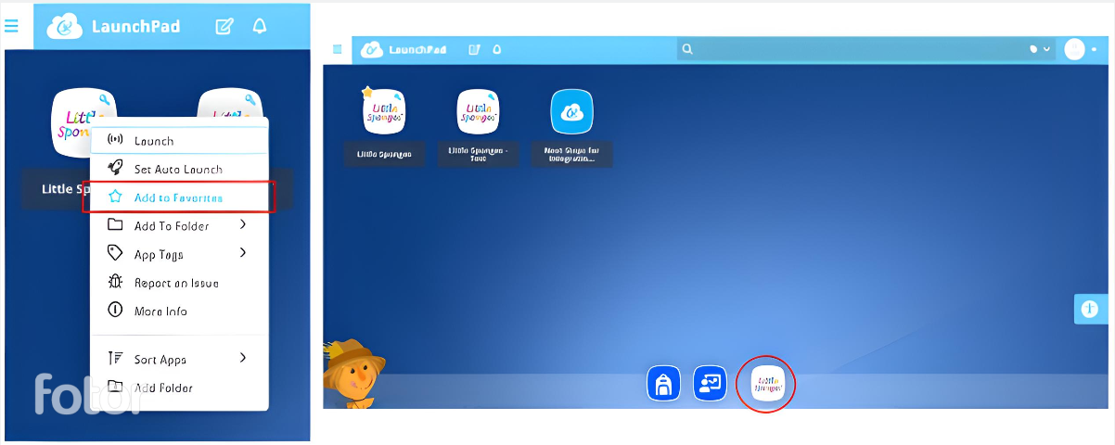Expand the App Tags submenu chevron
This screenshot has width=1115, height=445.
[x=243, y=253]
